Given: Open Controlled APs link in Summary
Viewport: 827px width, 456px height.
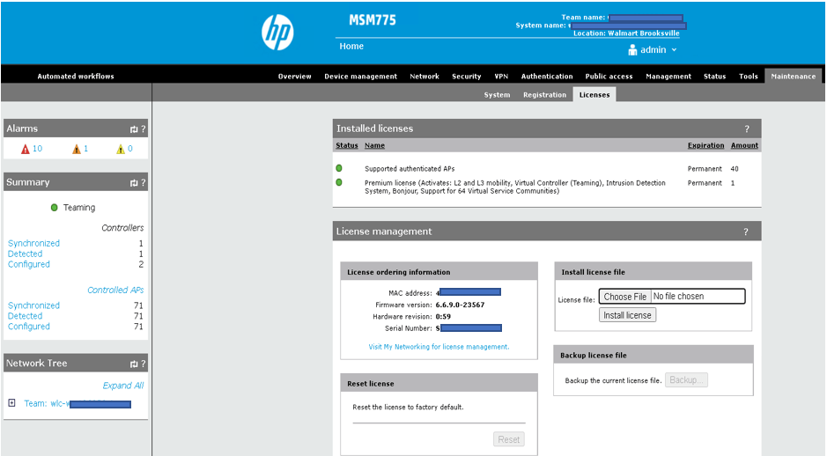Looking at the screenshot, I should click(x=115, y=290).
